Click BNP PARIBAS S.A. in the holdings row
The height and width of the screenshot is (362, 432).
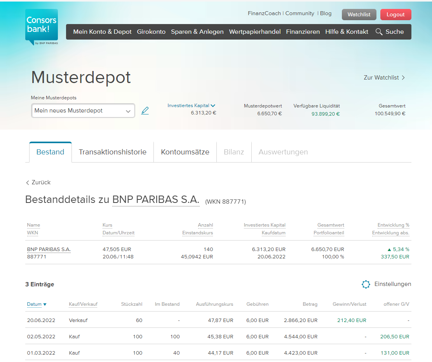tap(49, 249)
